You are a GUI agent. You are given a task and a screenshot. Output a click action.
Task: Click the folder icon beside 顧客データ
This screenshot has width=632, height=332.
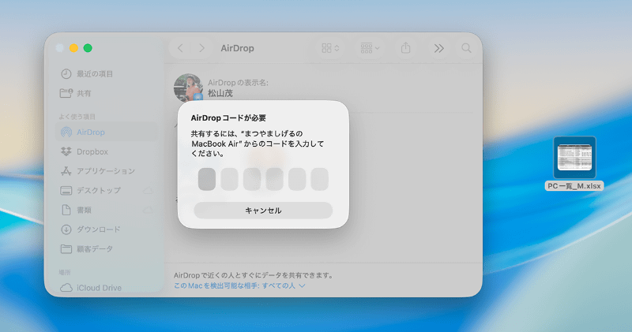click(66, 248)
